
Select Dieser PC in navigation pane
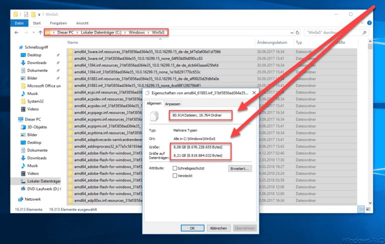point(33,119)
